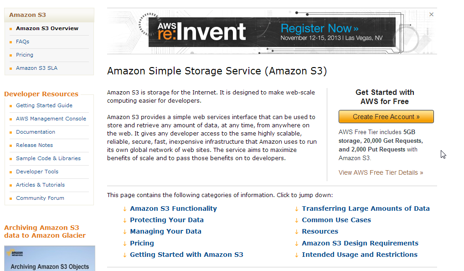
Task: Go to Pricing in the sidebar menu
Action: [25, 55]
